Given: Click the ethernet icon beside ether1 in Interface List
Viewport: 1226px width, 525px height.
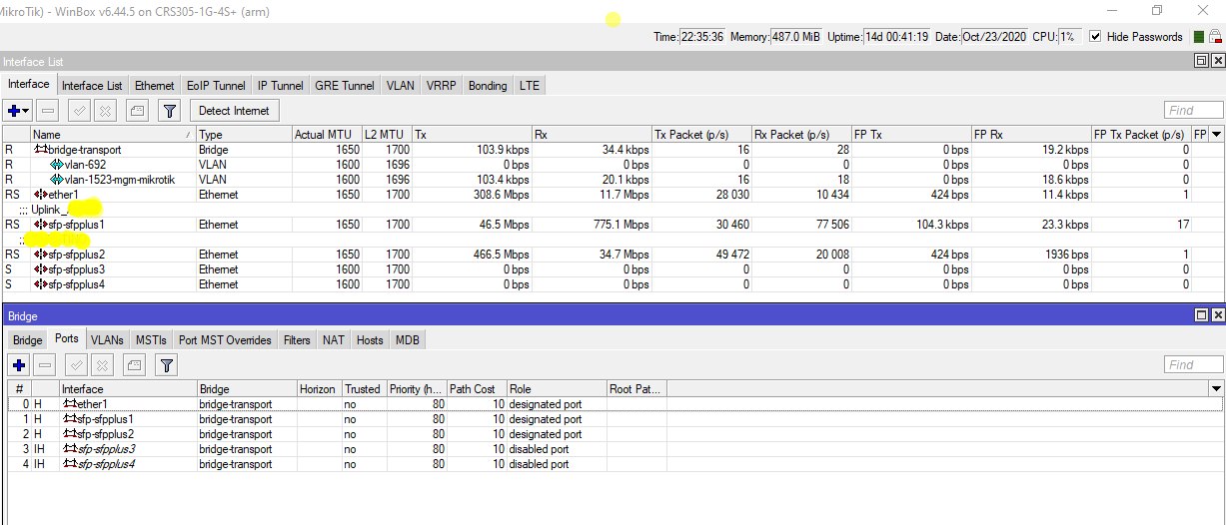Looking at the screenshot, I should coord(41,195).
